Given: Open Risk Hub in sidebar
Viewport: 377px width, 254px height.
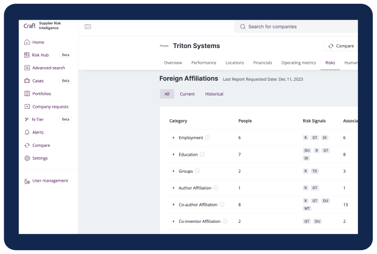Looking at the screenshot, I should [x=36, y=55].
